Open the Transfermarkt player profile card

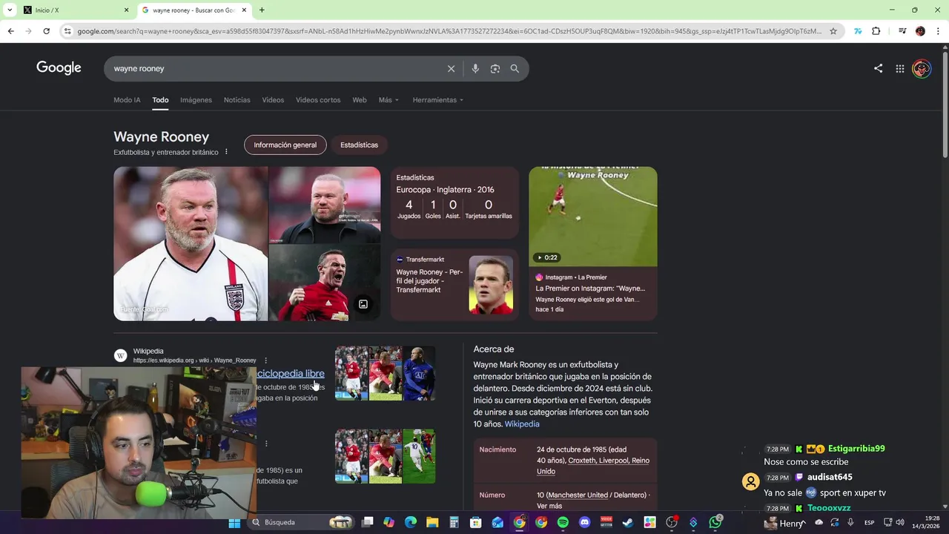point(454,285)
